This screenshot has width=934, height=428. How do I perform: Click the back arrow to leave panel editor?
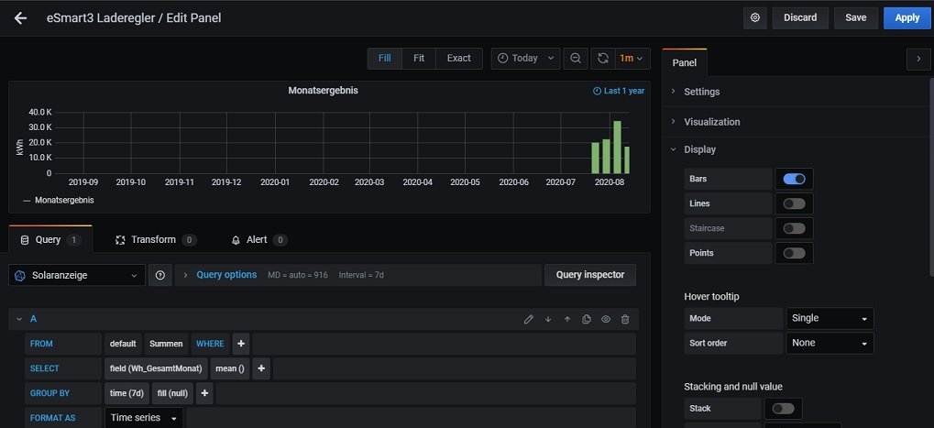(20, 17)
